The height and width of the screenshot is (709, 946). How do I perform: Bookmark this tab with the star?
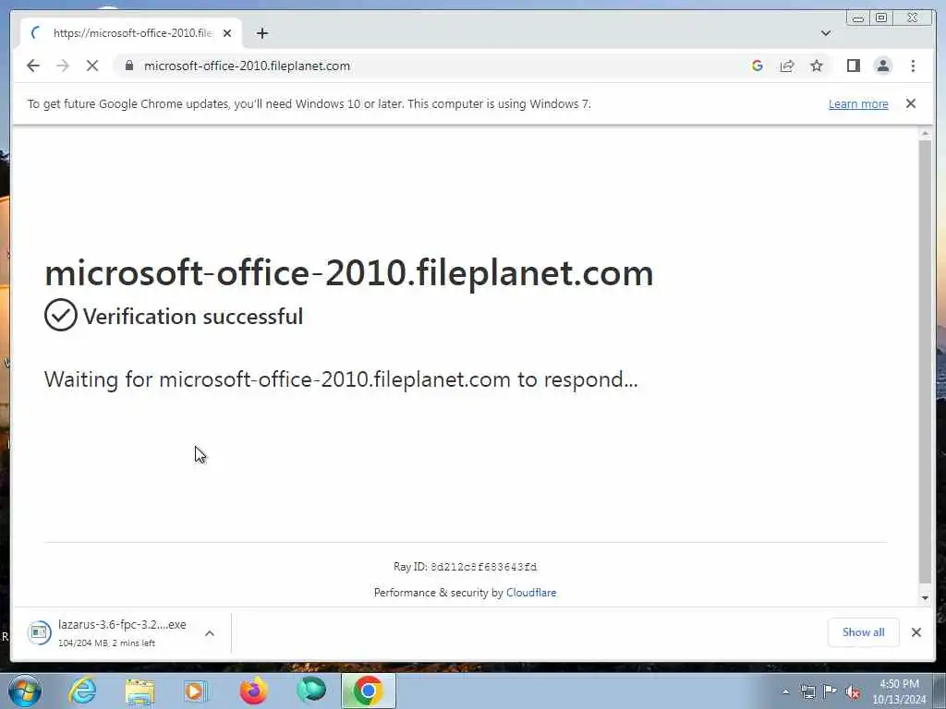coord(817,66)
